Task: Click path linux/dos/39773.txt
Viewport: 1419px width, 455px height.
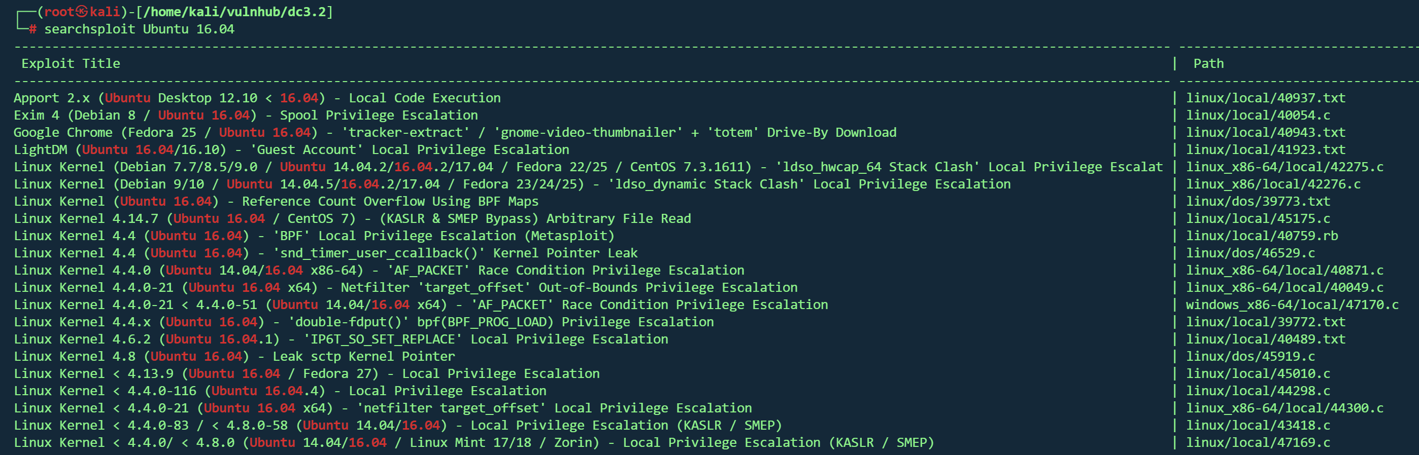Action: 1258,201
